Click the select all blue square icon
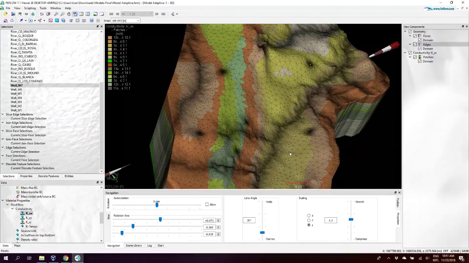This screenshot has height=263, width=469. pyautogui.click(x=57, y=20)
